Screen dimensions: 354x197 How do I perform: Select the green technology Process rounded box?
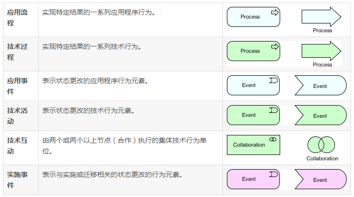[253, 51]
